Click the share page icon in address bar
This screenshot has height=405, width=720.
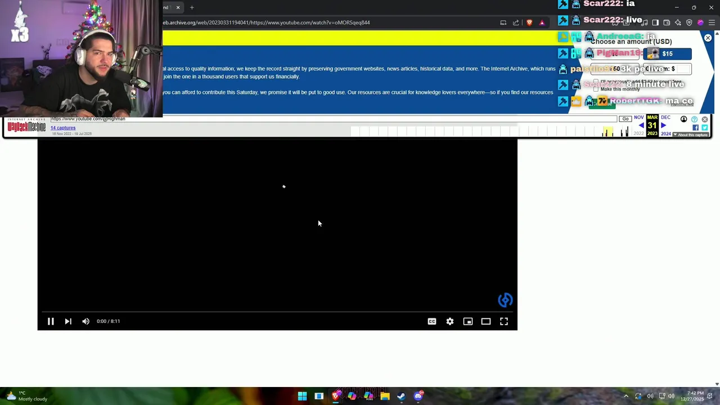516,22
